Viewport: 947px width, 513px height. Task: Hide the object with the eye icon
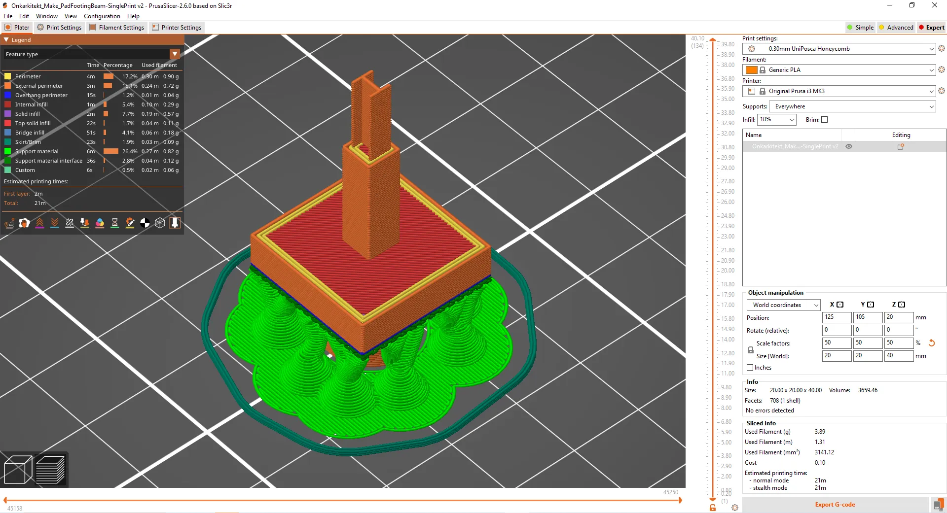(x=849, y=146)
